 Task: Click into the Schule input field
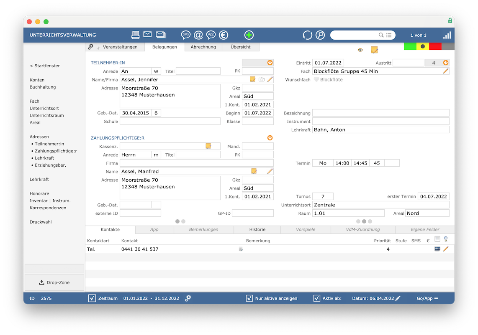pos(170,122)
